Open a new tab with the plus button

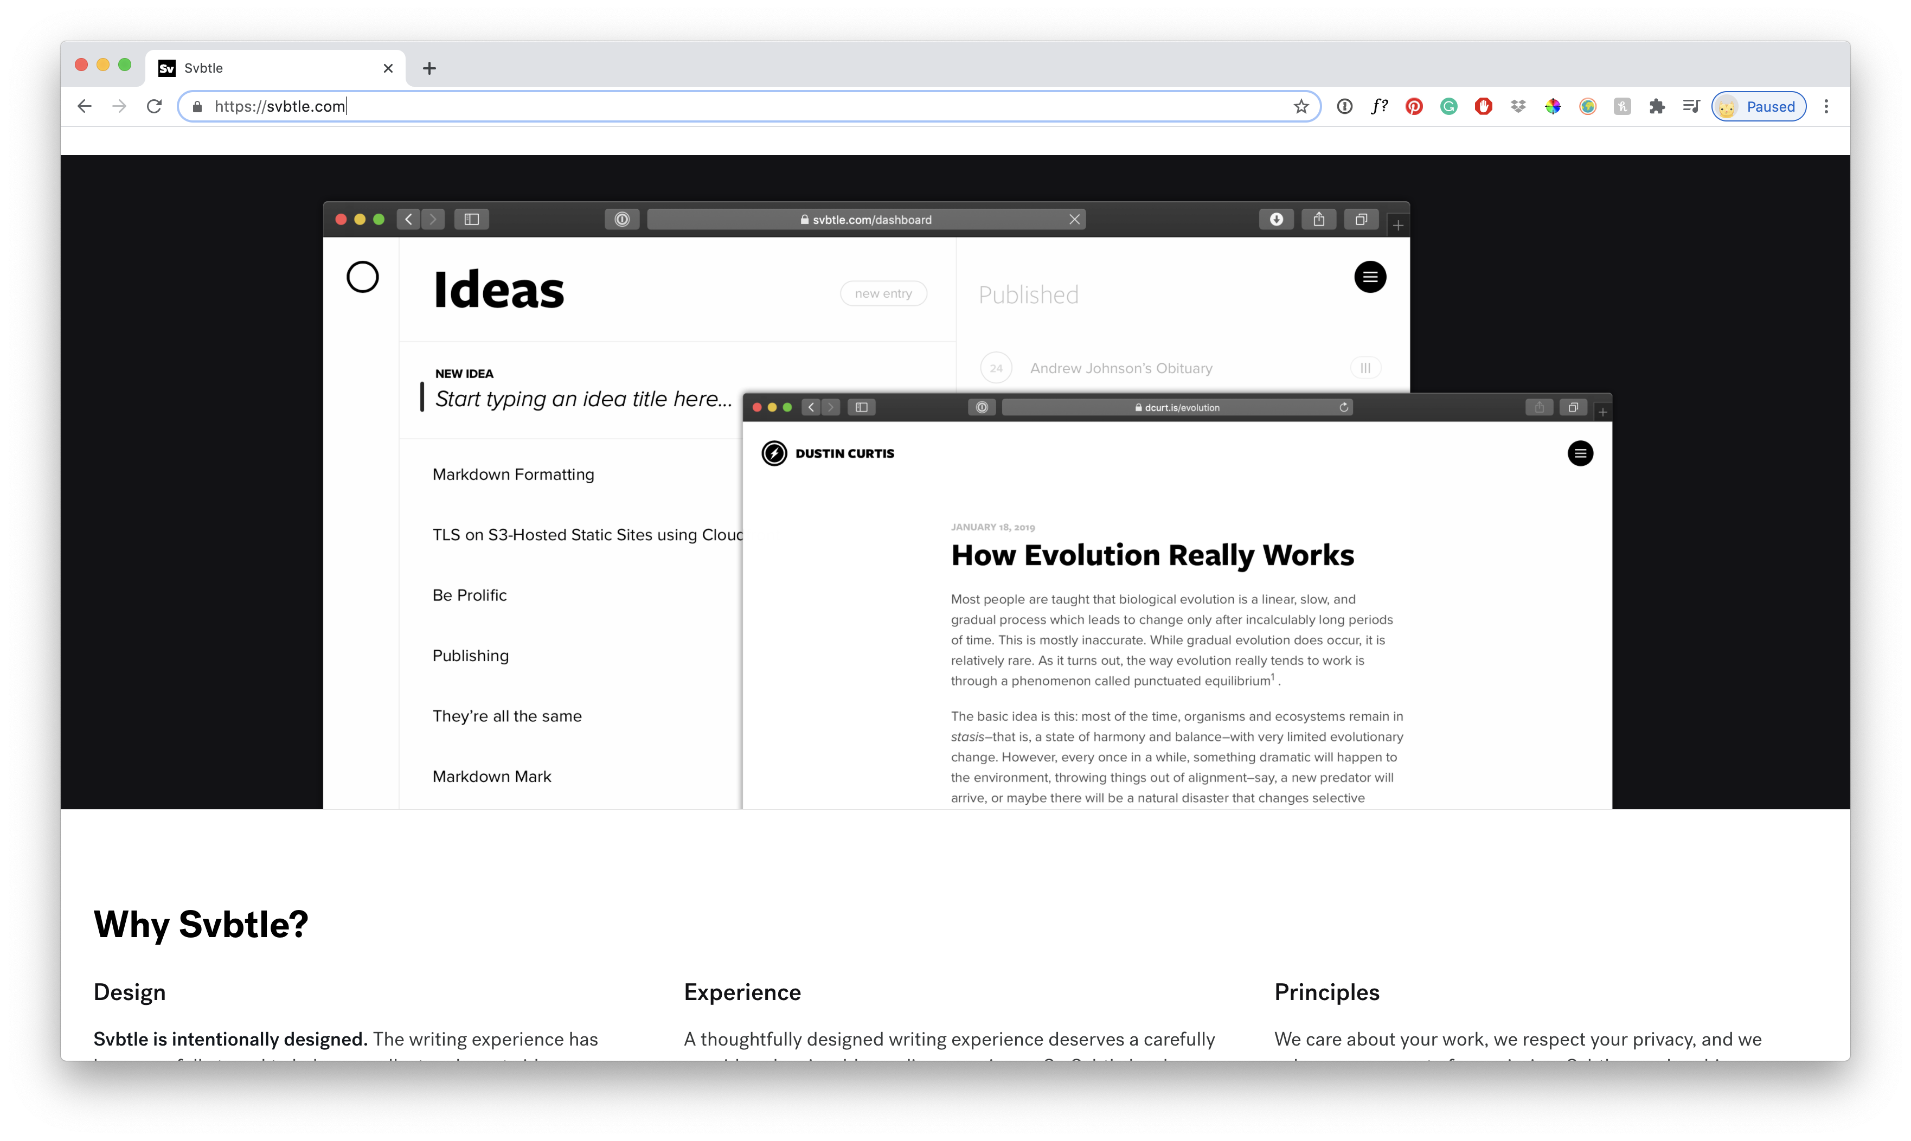click(x=429, y=68)
